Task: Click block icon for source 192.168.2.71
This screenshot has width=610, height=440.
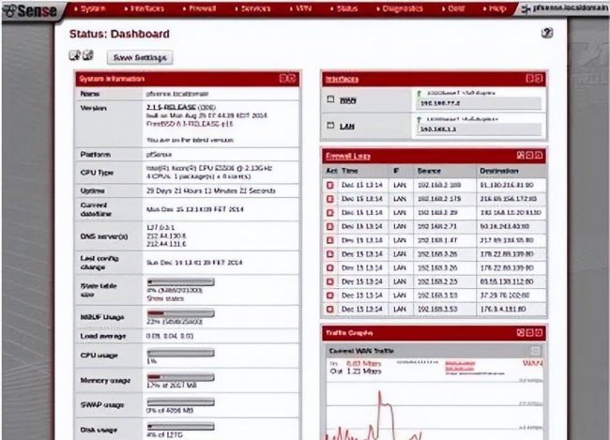Action: pos(330,226)
